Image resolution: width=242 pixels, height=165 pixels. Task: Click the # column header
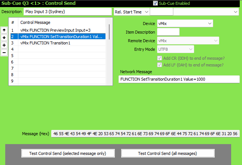tap(13, 22)
